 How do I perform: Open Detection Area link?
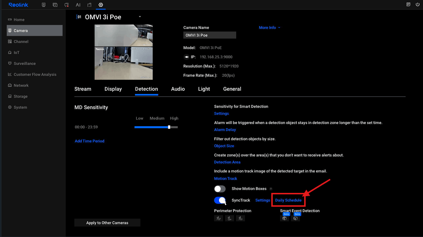pos(227,162)
